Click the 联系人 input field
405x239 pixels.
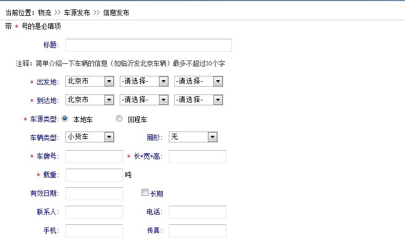(x=94, y=212)
